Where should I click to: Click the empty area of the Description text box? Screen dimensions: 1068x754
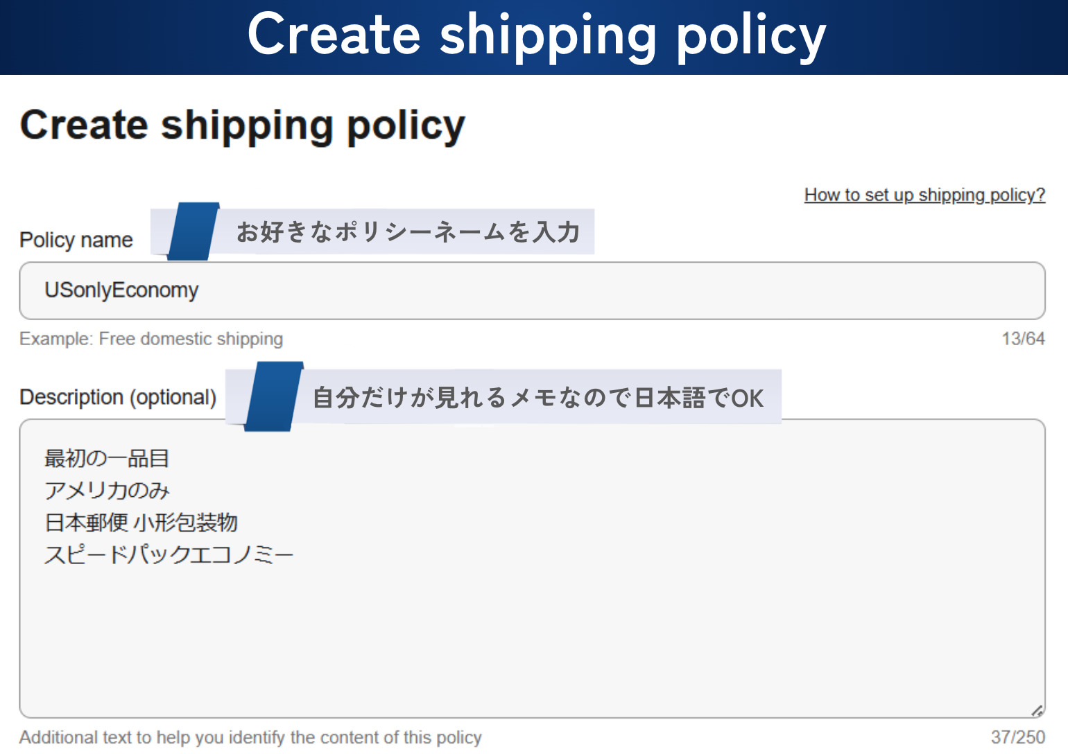[531, 638]
